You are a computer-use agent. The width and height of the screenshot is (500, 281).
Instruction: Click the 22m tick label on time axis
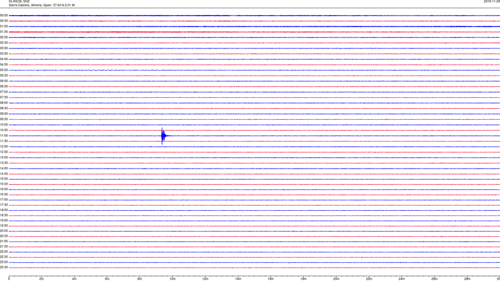369,279
